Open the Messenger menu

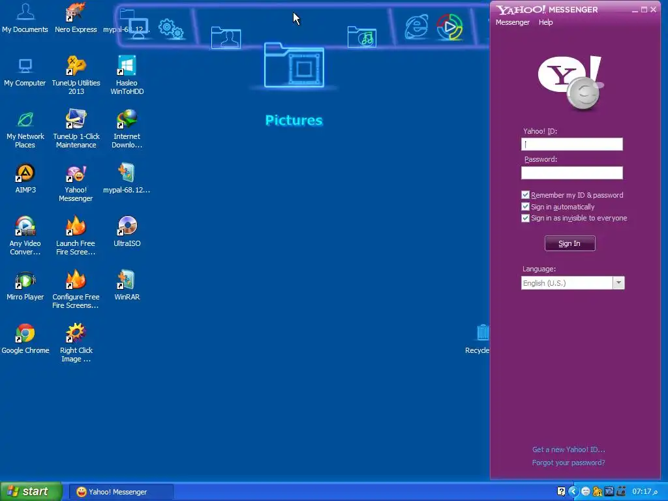tap(513, 22)
